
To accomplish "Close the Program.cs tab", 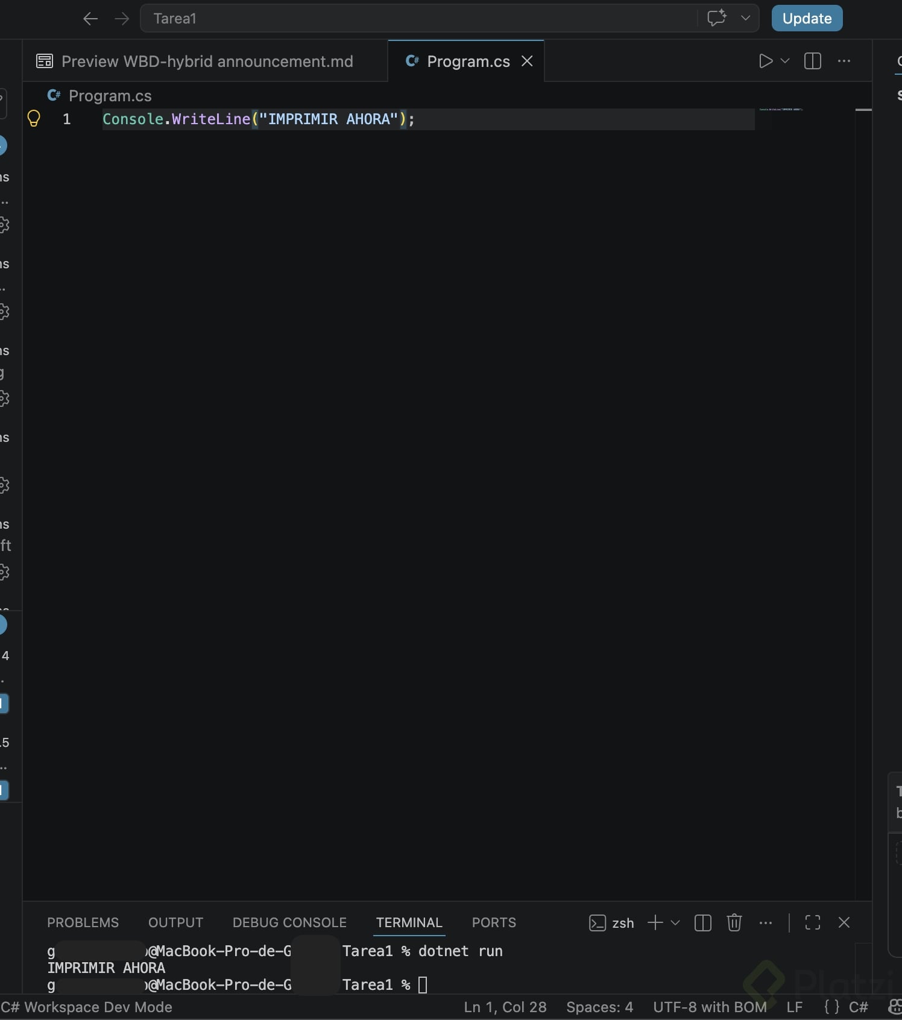I will 527,61.
